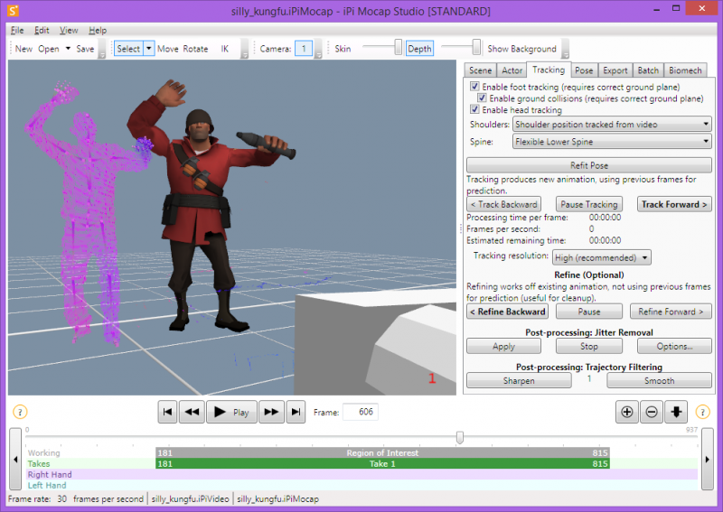Screen dimensions: 723x512
Task: Click Pause Tracking button
Action: [589, 204]
